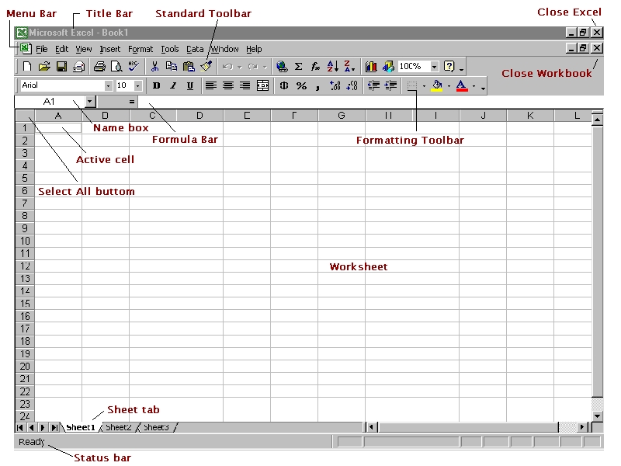The image size is (621, 466).
Task: Open the Format menu
Action: click(141, 49)
